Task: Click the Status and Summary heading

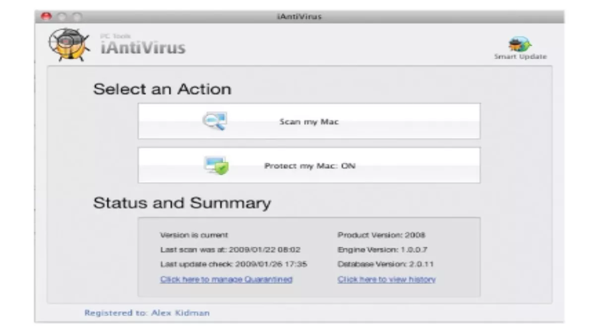Action: pyautogui.click(x=182, y=203)
